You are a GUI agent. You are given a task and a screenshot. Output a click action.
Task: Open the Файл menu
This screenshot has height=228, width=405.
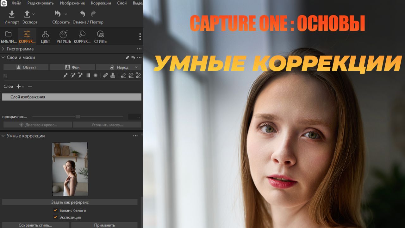click(x=16, y=3)
